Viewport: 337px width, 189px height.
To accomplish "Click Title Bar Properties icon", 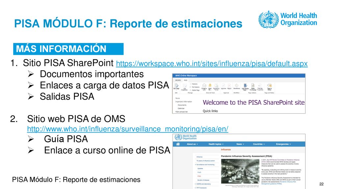I will 260,86.
